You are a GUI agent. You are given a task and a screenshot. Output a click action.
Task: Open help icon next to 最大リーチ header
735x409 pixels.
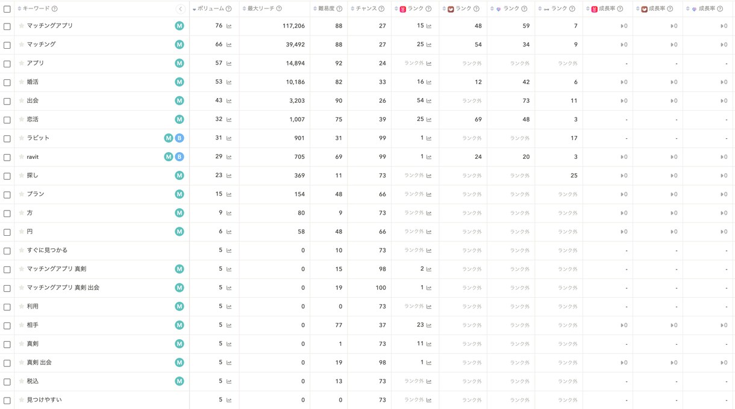pos(279,9)
